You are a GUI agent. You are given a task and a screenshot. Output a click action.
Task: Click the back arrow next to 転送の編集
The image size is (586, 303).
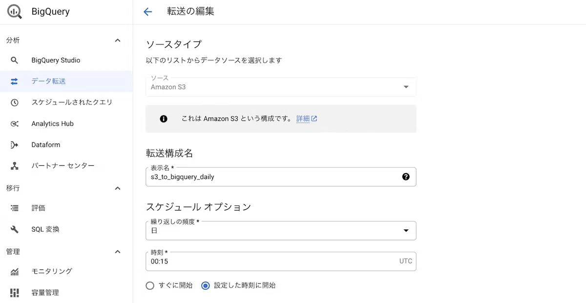[147, 12]
